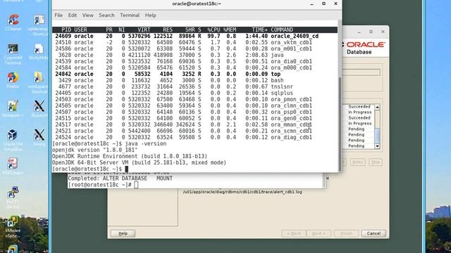Click the Retry button in Oracle installer
Image resolution: width=451 pixels, height=253 pixels.
(x=357, y=162)
